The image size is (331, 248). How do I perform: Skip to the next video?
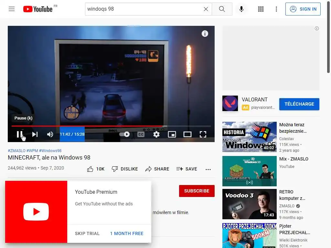pyautogui.click(x=35, y=134)
